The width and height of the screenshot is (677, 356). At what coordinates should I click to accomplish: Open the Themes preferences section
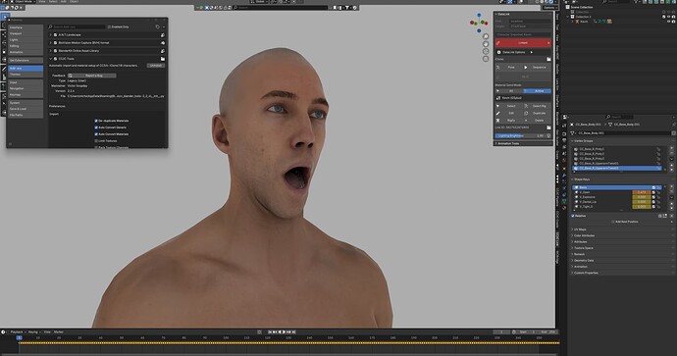26,75
